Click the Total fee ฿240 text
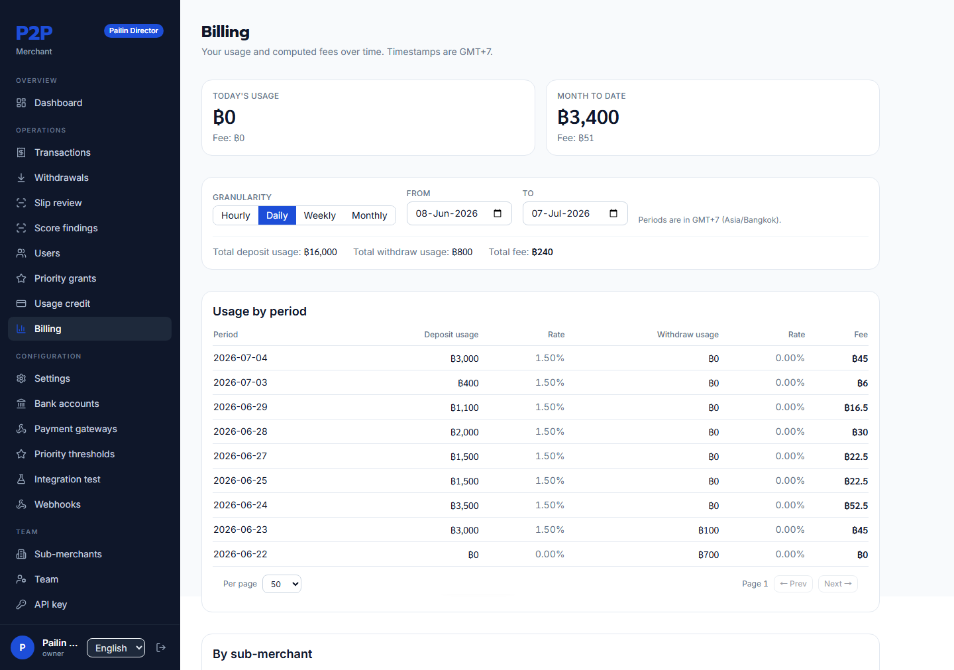954x670 pixels. pyautogui.click(x=521, y=252)
